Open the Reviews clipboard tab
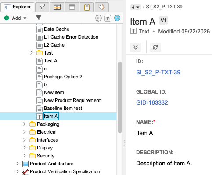Screen dimensions: 212x175 pyautogui.click(x=87, y=7)
